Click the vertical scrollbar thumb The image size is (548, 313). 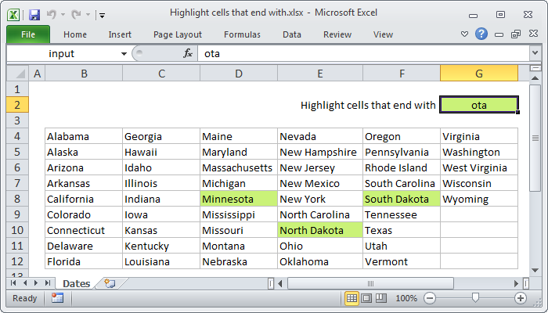tap(535, 138)
